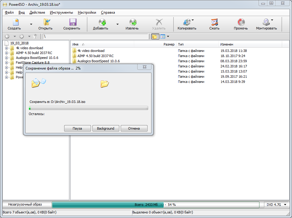Click the Добавить disc icon
Viewport: 292px width, 218px height.
tap(102, 22)
